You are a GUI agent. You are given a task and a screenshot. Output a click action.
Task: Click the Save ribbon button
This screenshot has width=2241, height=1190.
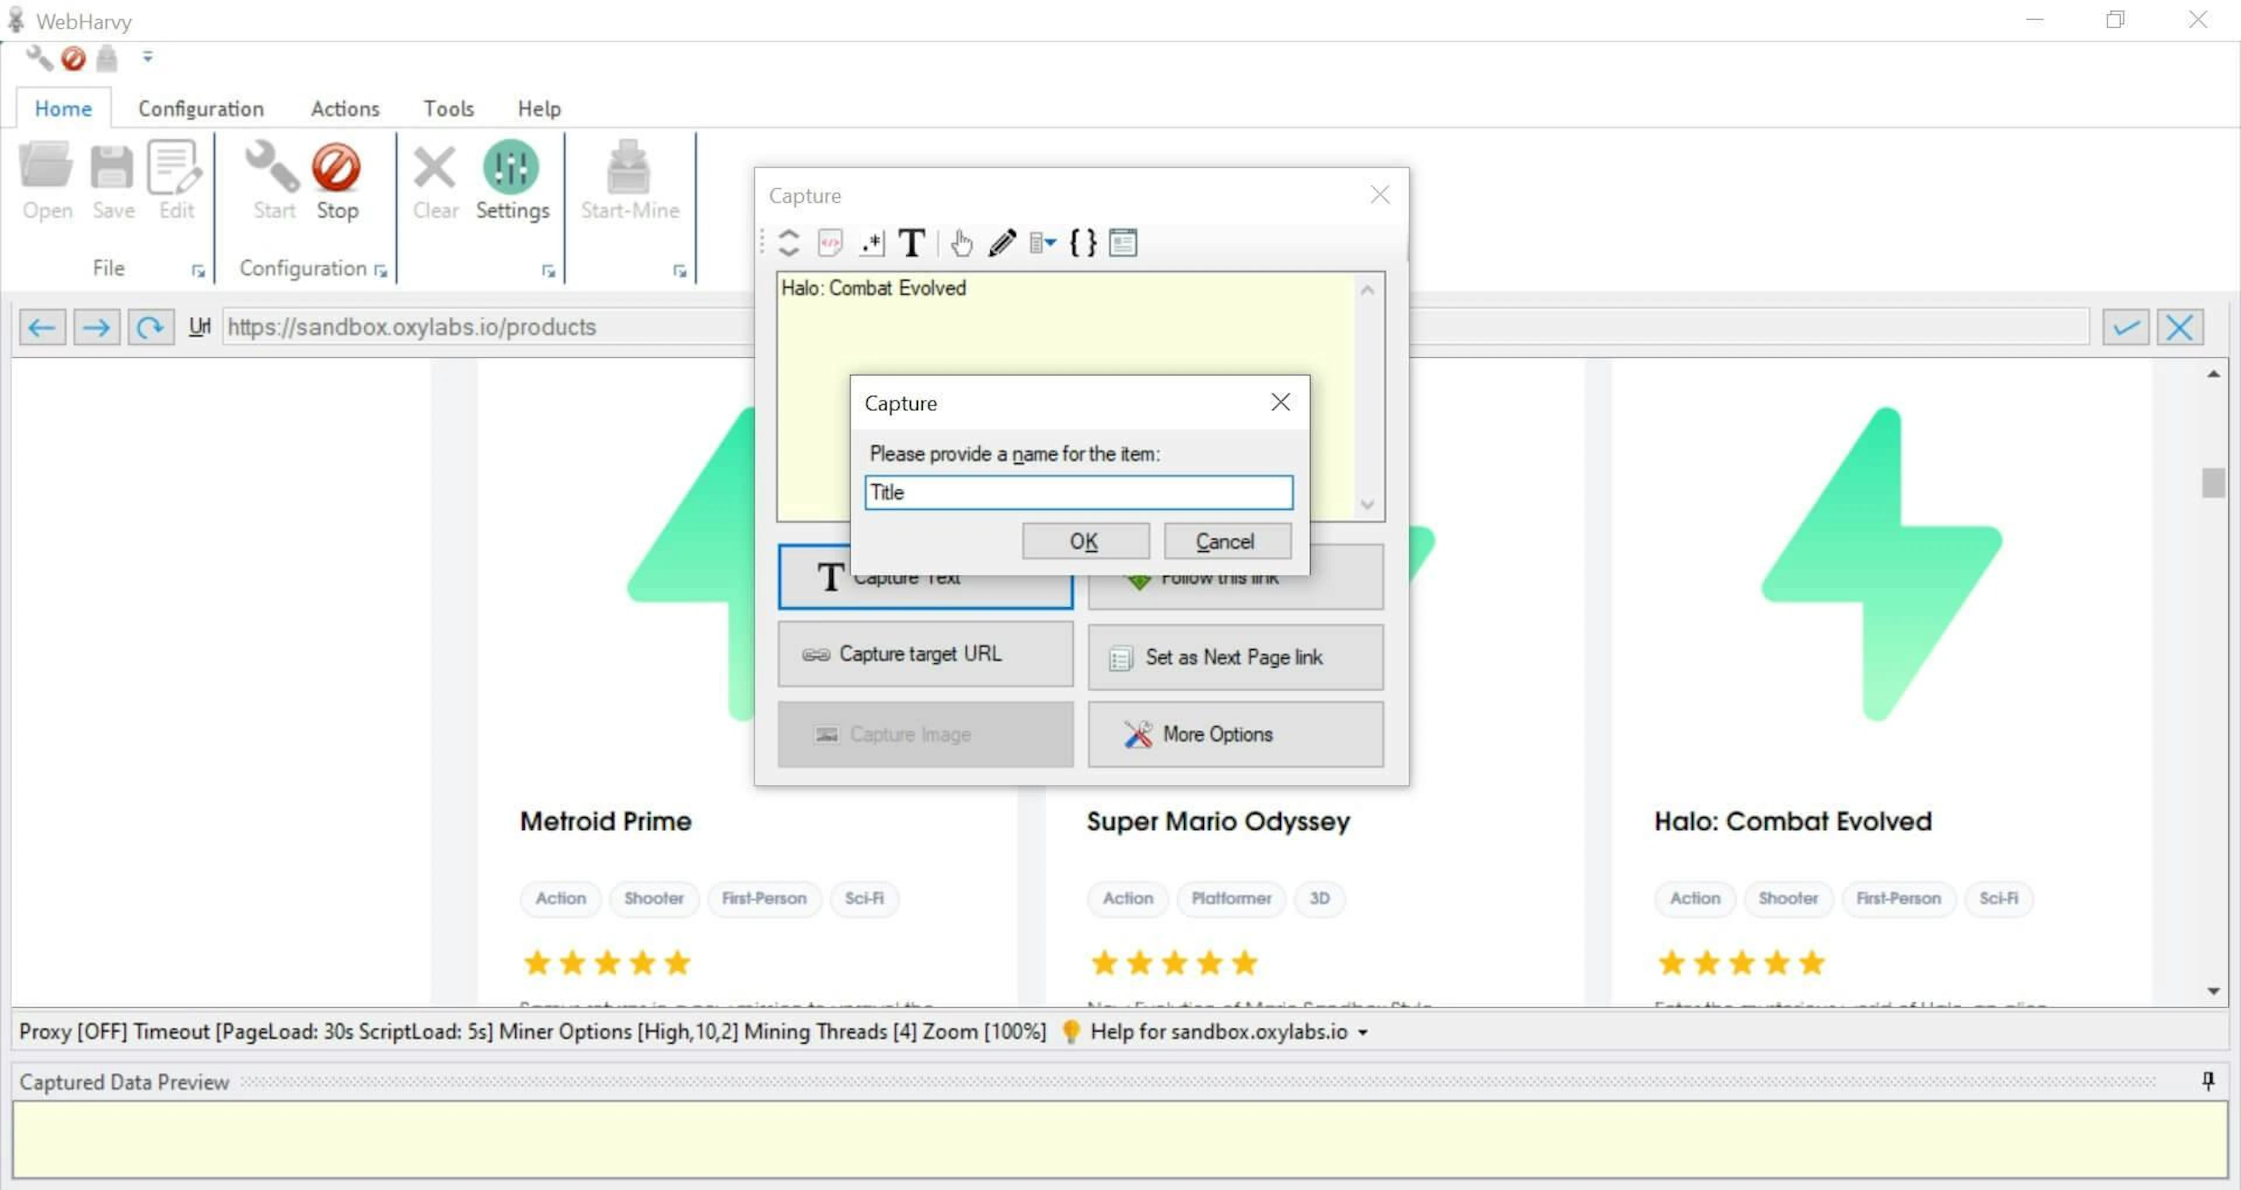click(113, 182)
